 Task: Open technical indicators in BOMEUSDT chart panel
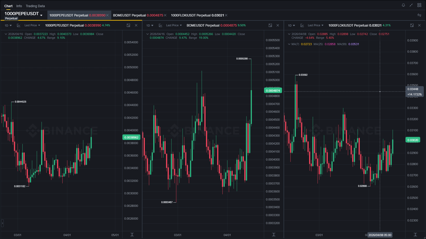pos(161,25)
